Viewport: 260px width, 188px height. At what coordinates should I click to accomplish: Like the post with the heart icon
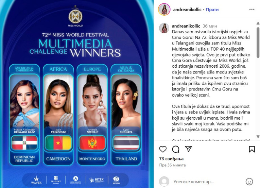coord(163,149)
